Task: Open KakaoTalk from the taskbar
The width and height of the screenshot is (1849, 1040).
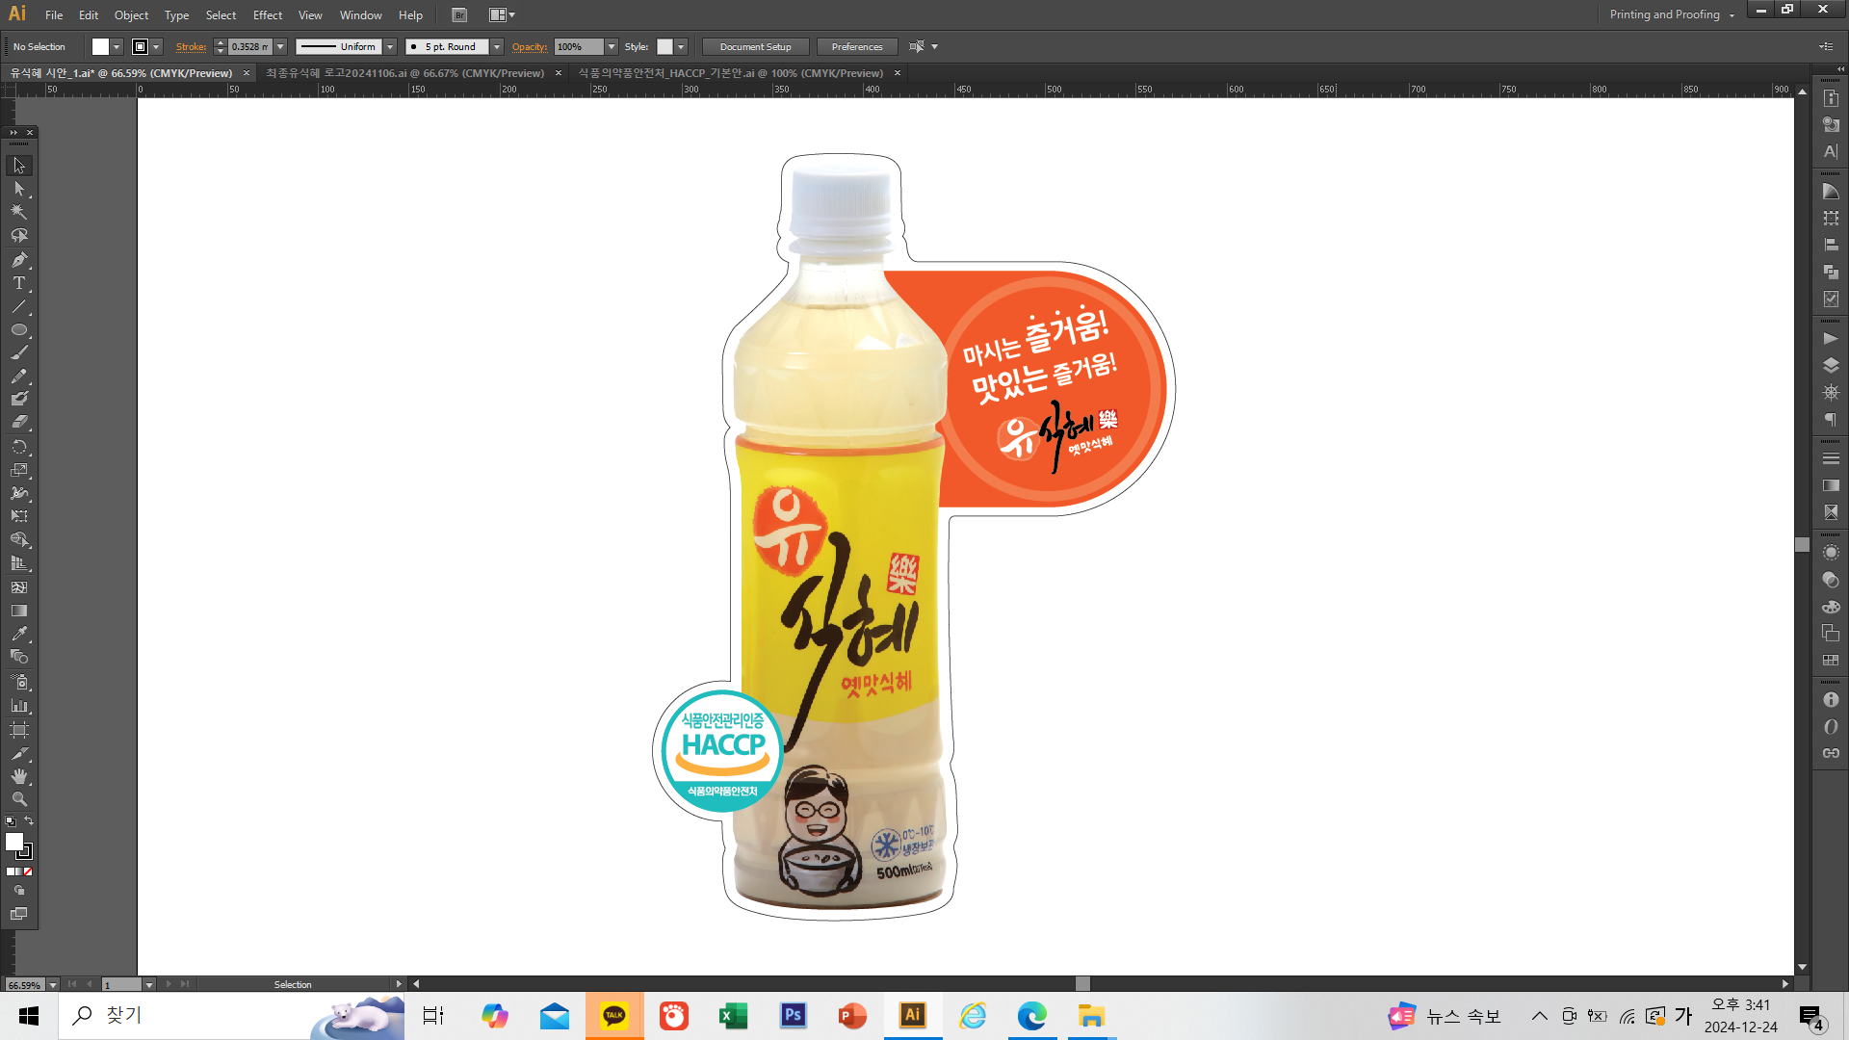Action: [614, 1016]
